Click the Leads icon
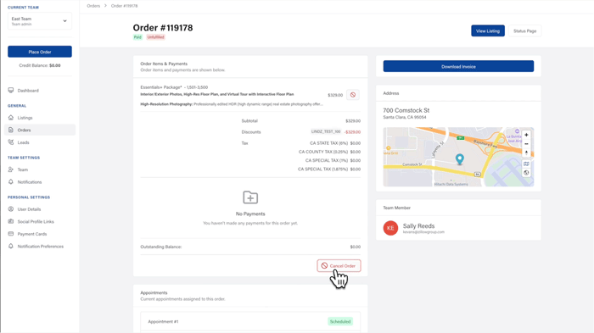This screenshot has height=333, width=594. pyautogui.click(x=10, y=142)
